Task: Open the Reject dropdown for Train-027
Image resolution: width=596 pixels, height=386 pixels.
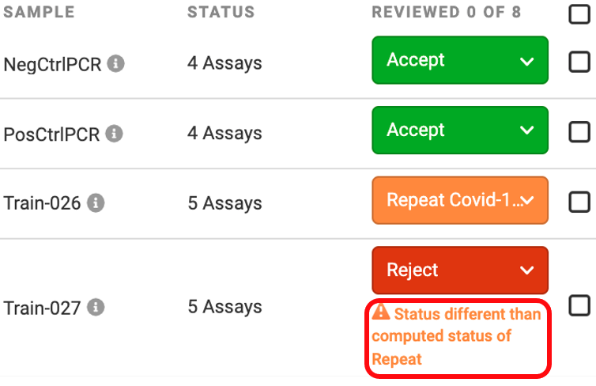Action: 460,270
